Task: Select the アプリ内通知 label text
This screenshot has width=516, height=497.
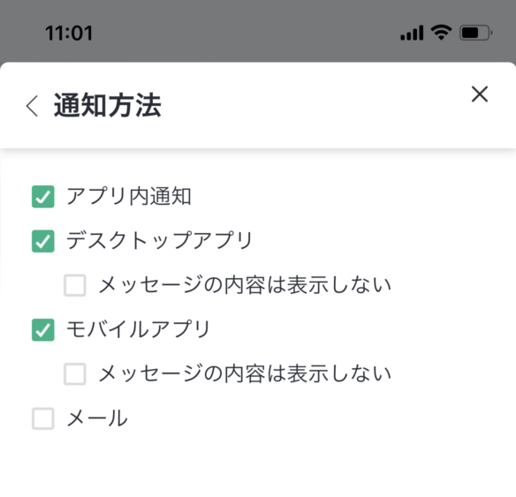Action: pos(129,197)
